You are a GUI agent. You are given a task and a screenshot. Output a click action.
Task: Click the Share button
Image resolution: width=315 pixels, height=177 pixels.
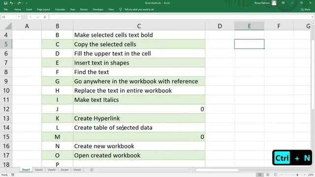[x=305, y=9]
